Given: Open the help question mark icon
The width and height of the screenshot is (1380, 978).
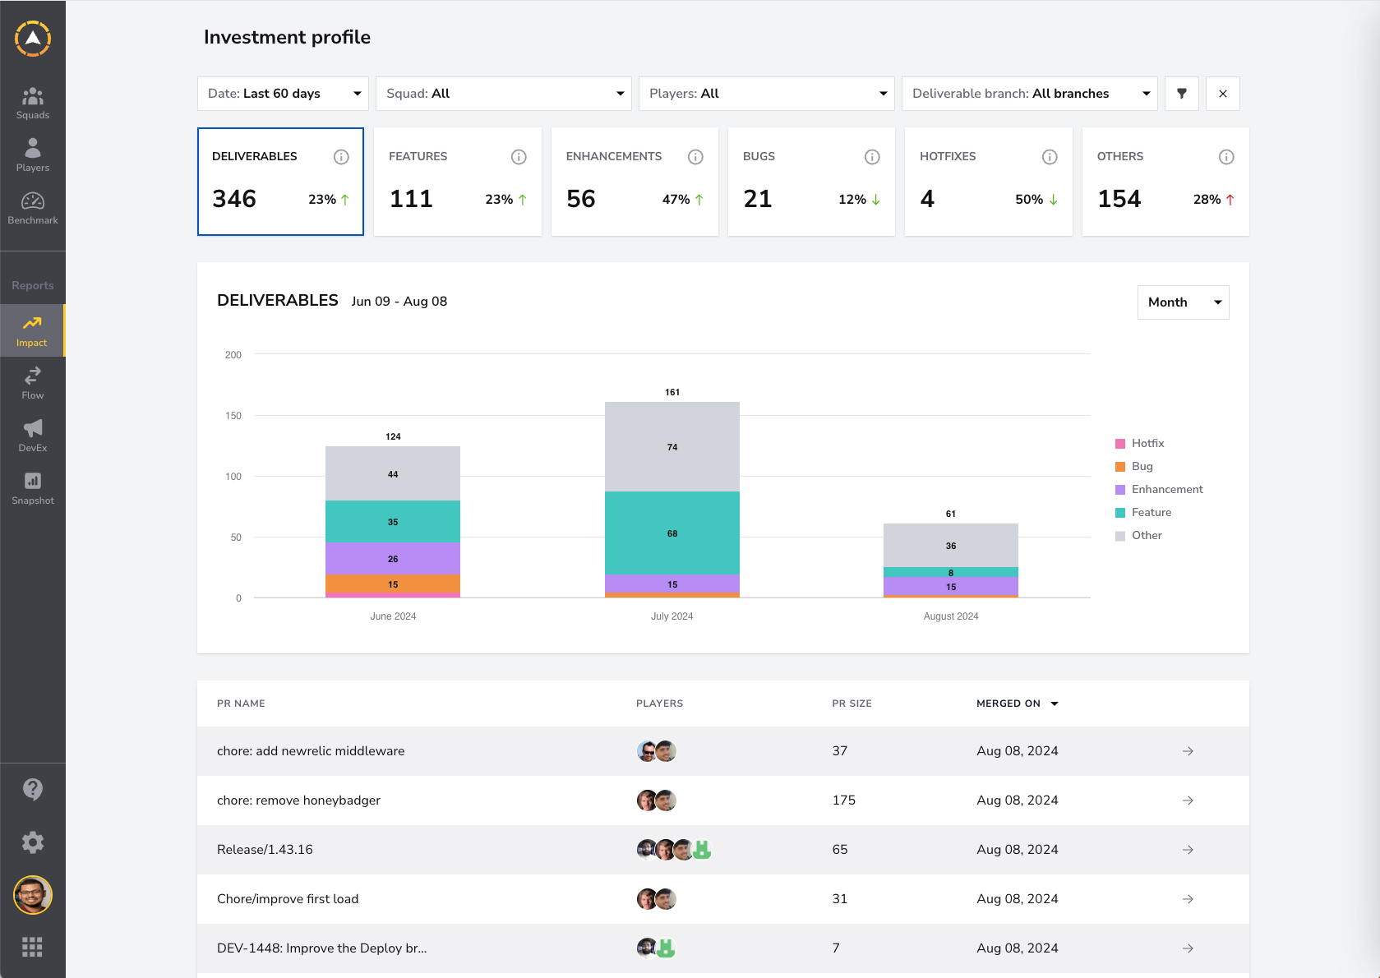Looking at the screenshot, I should tap(33, 790).
